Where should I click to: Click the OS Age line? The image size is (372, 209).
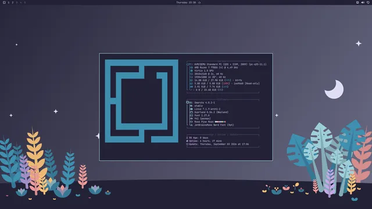coord(197,138)
